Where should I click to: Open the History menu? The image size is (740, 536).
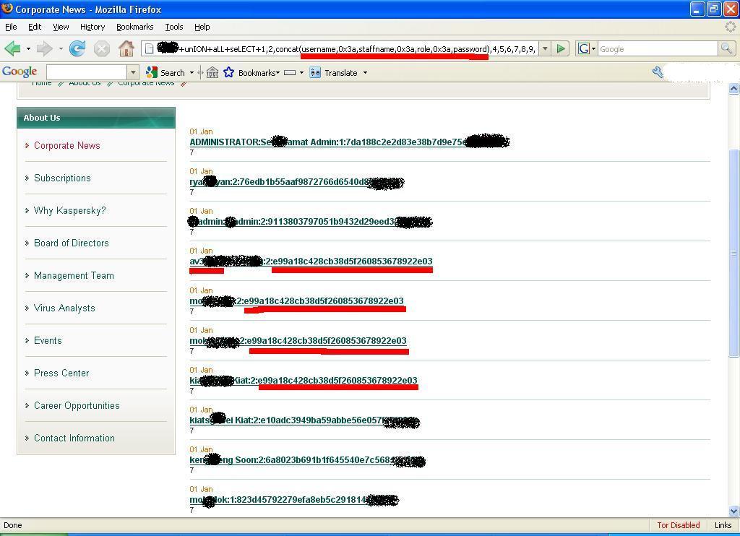(x=92, y=27)
